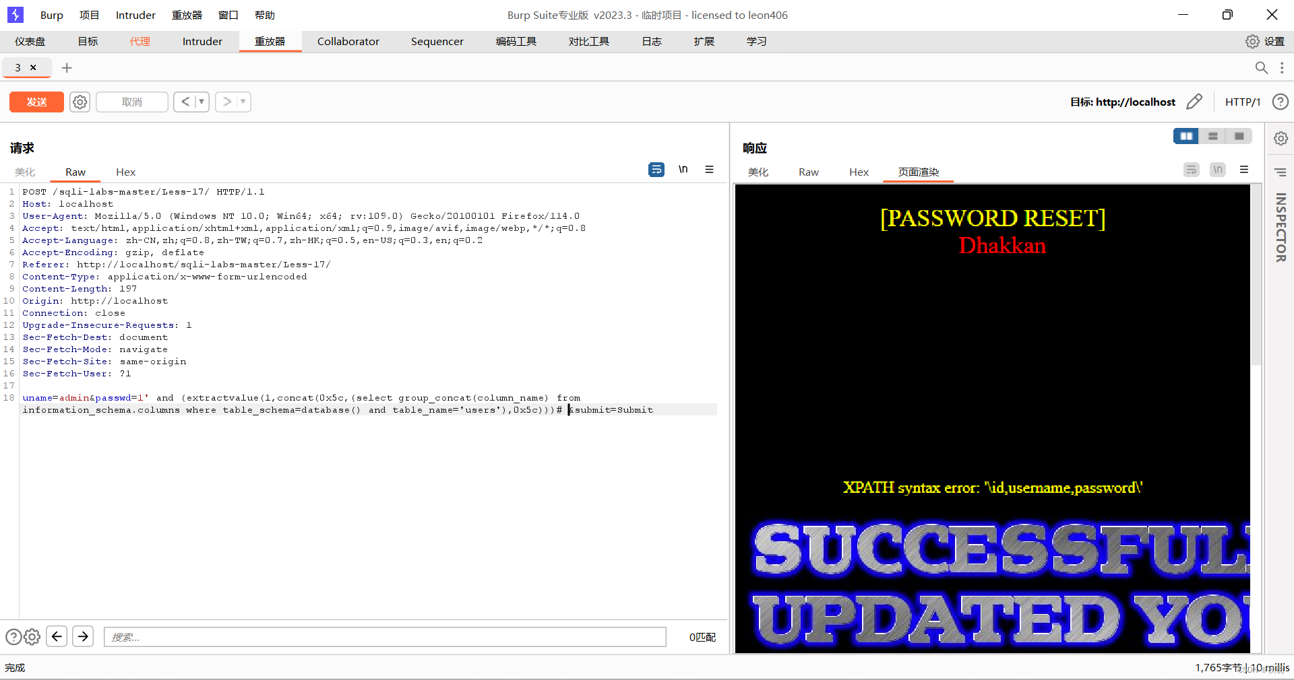The width and height of the screenshot is (1294, 680).
Task: Jump to next search match arrow
Action: tap(83, 636)
